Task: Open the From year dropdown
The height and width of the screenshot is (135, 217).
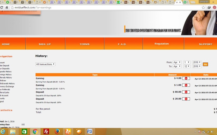Action: [197, 62]
